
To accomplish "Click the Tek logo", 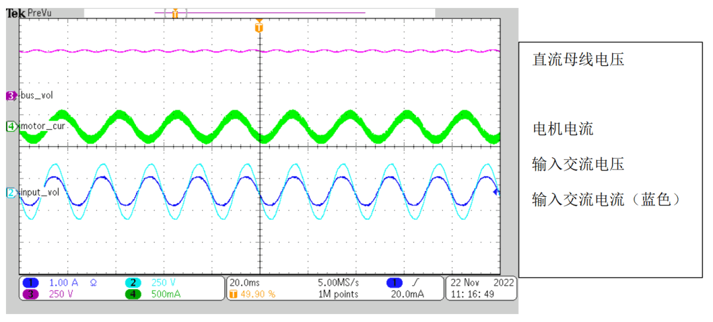I will click(x=16, y=13).
